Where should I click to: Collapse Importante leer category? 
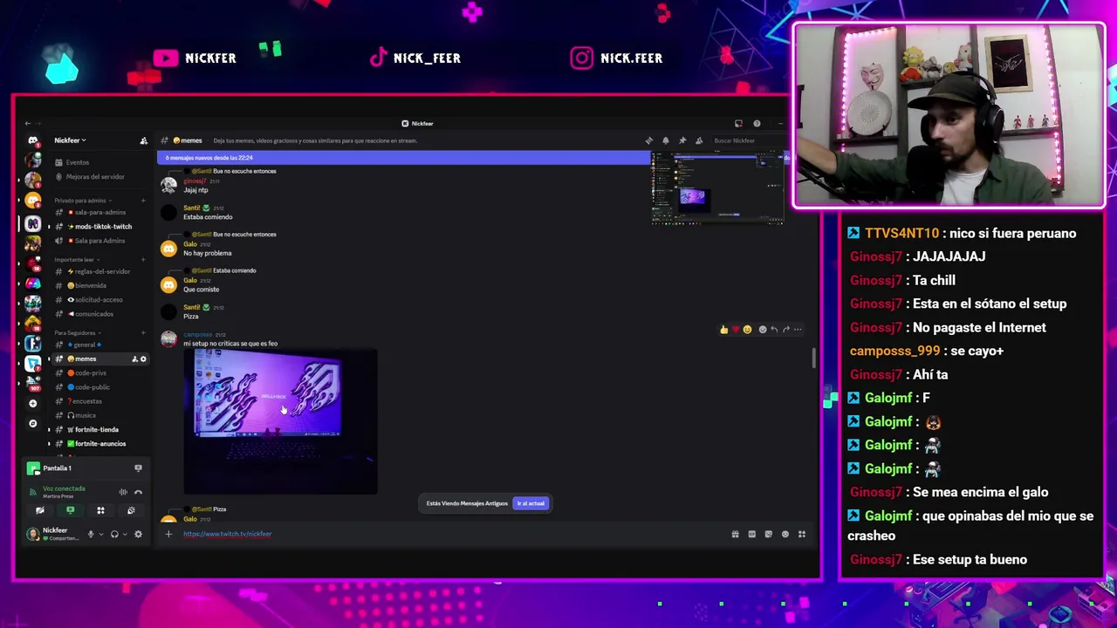77,260
